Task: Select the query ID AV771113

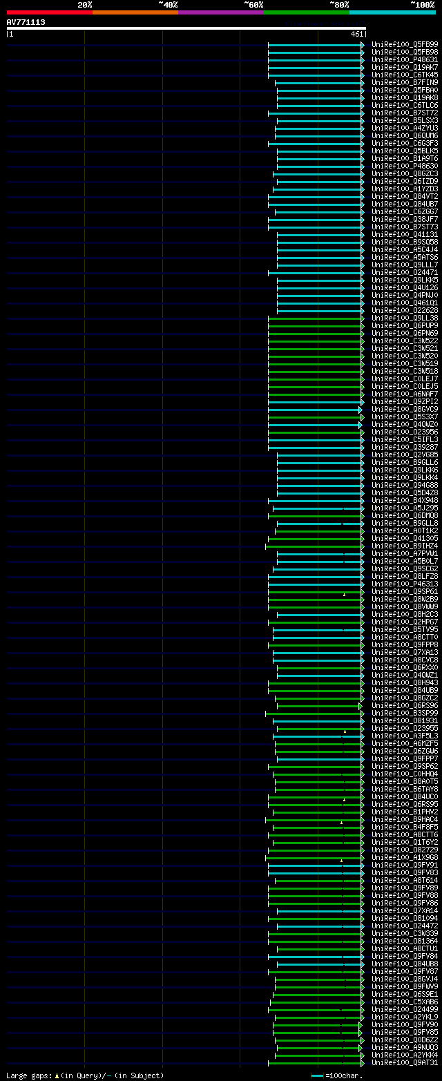Action: pyautogui.click(x=26, y=22)
